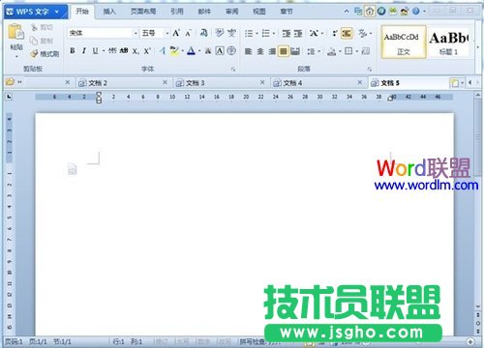The width and height of the screenshot is (484, 348).
Task: Click the decrease indent icon
Action: tap(287, 33)
